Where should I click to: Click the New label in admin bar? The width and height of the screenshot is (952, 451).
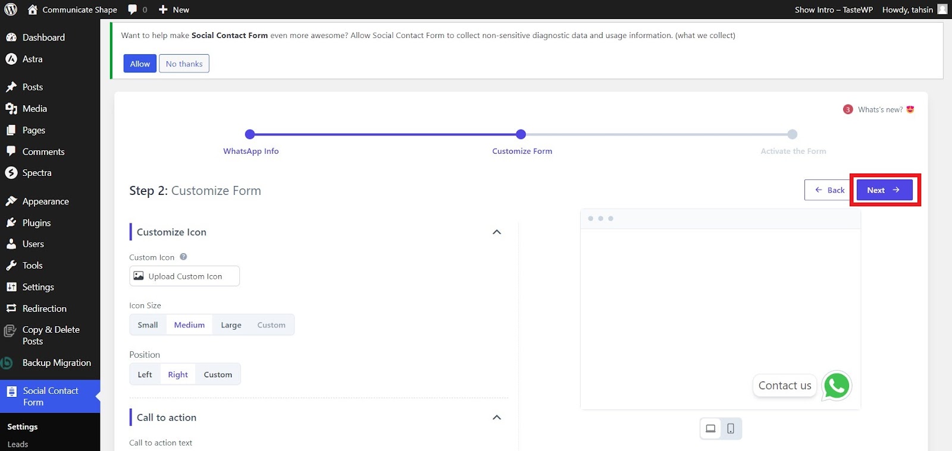coord(181,10)
